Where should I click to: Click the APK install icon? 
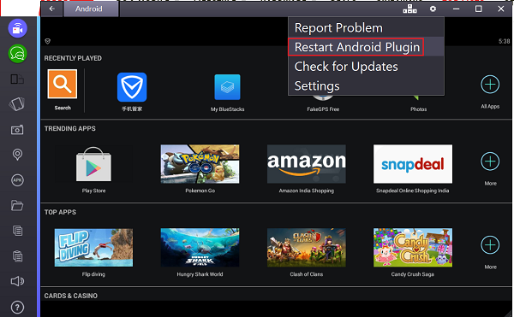pos(17,180)
